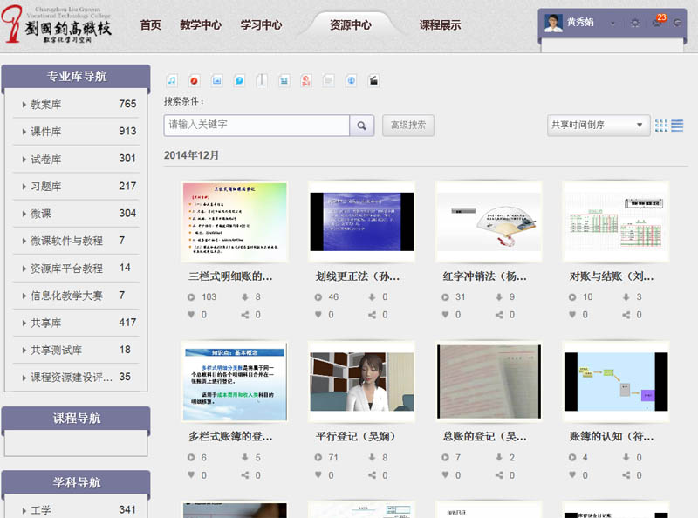Click the 高级搜索 advanced search button
698x518 pixels.
click(408, 126)
